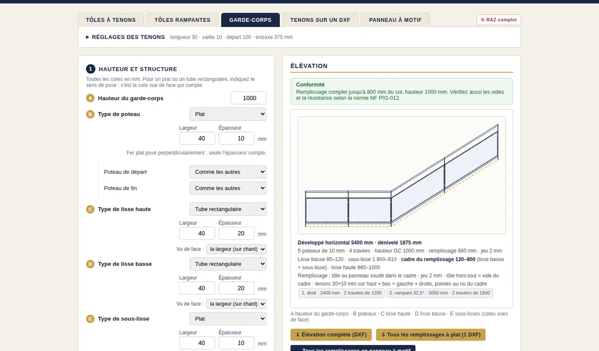The image size is (599, 351).
Task: Click the B badge next to Type de poteau
Action: tap(90, 115)
